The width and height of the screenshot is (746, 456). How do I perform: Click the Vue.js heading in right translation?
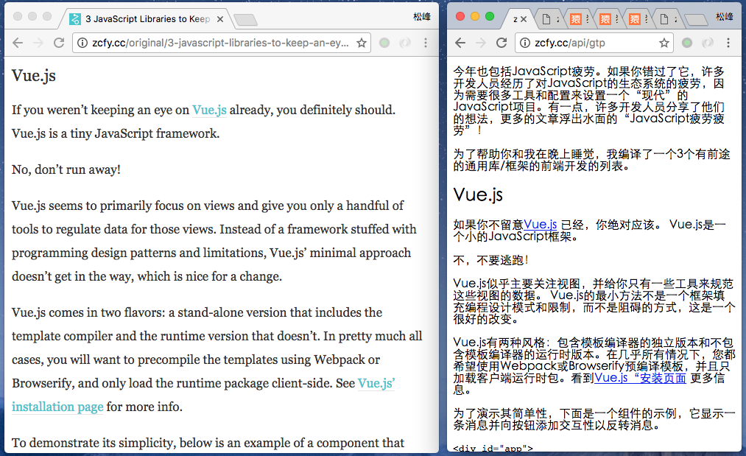coord(478,194)
